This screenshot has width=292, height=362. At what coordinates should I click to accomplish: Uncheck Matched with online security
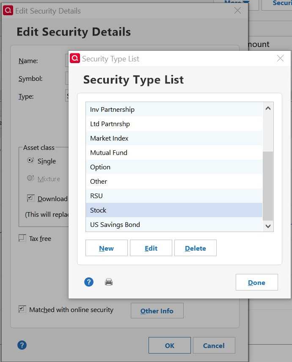(x=22, y=309)
